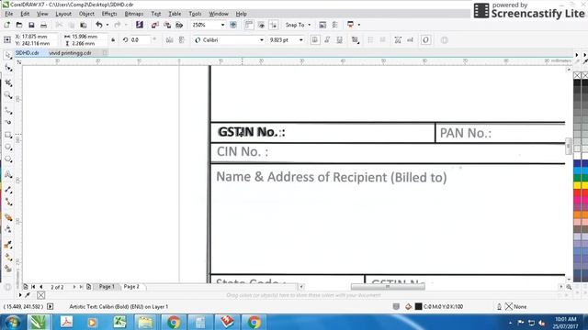Viewport: 588px width, 330px height.
Task: Open a file with the Open icon
Action: tap(19, 25)
